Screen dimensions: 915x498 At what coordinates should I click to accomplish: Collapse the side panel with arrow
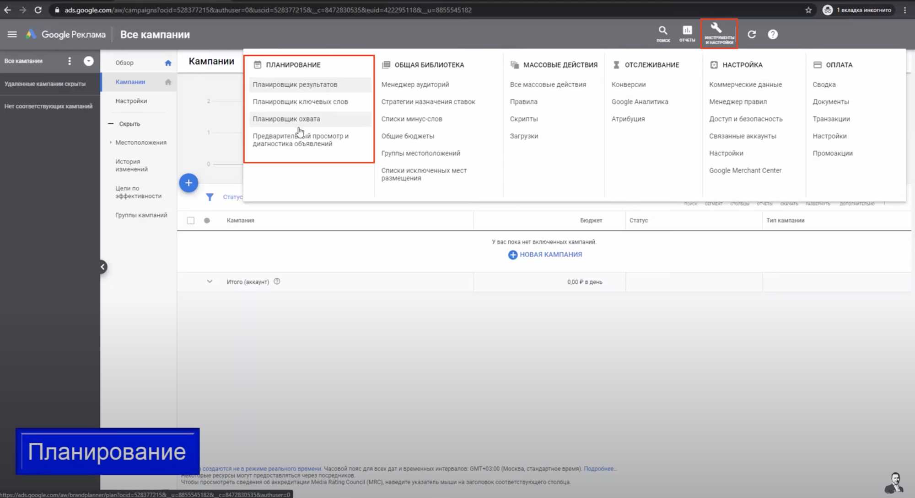pyautogui.click(x=103, y=267)
